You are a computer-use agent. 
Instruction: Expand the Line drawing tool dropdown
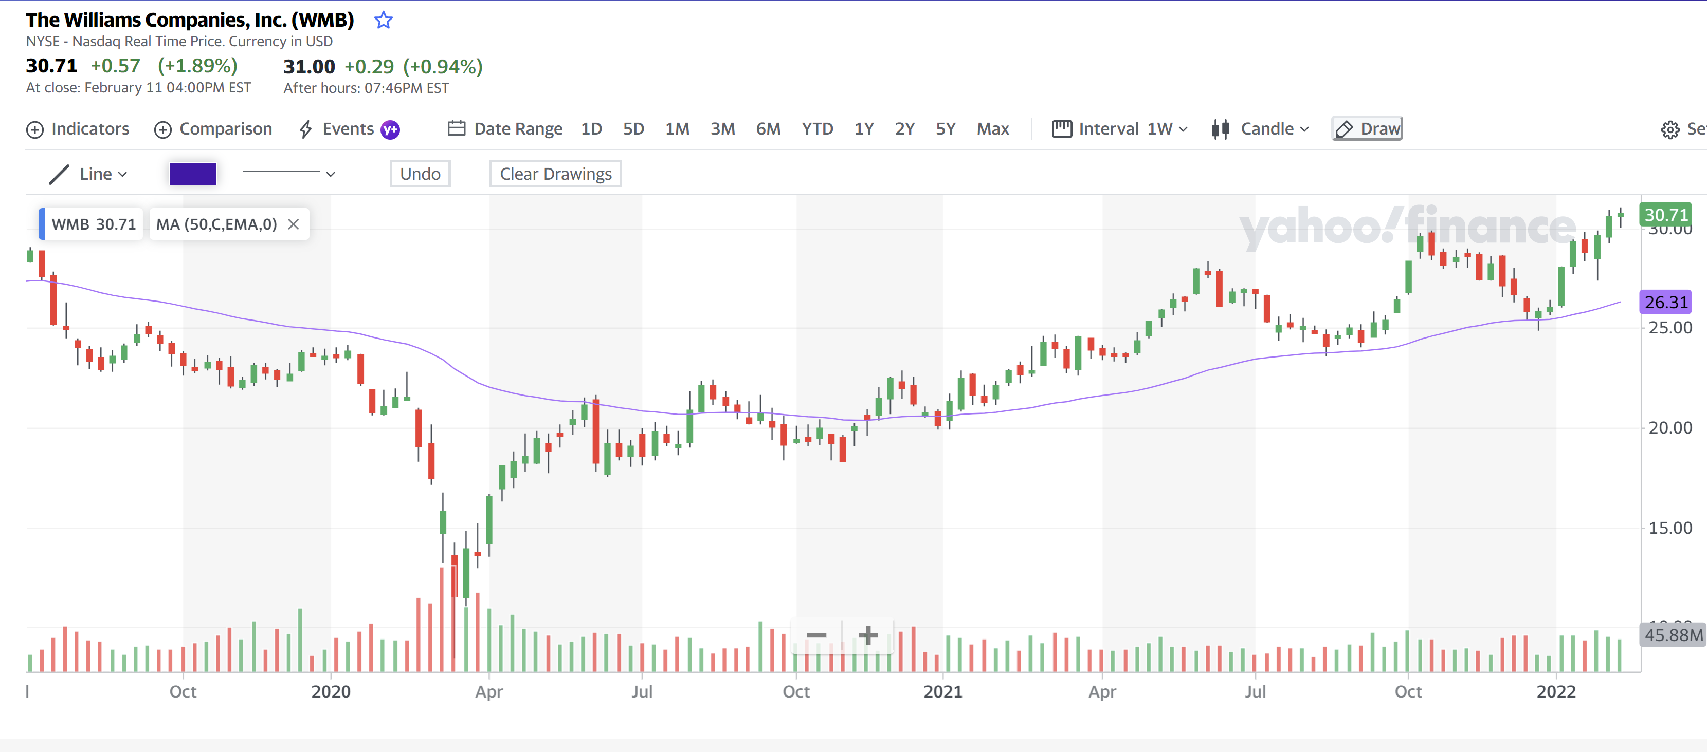[x=88, y=174]
